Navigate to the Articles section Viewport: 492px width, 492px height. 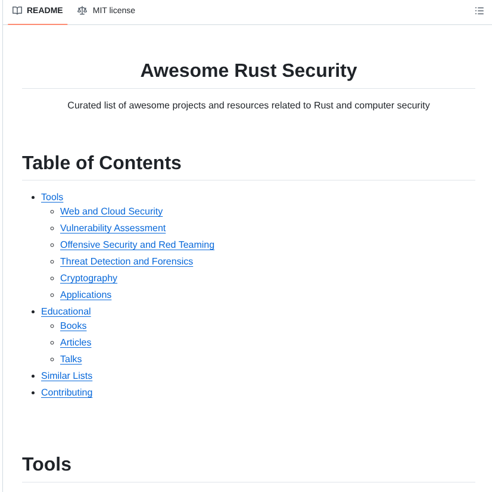pyautogui.click(x=76, y=342)
